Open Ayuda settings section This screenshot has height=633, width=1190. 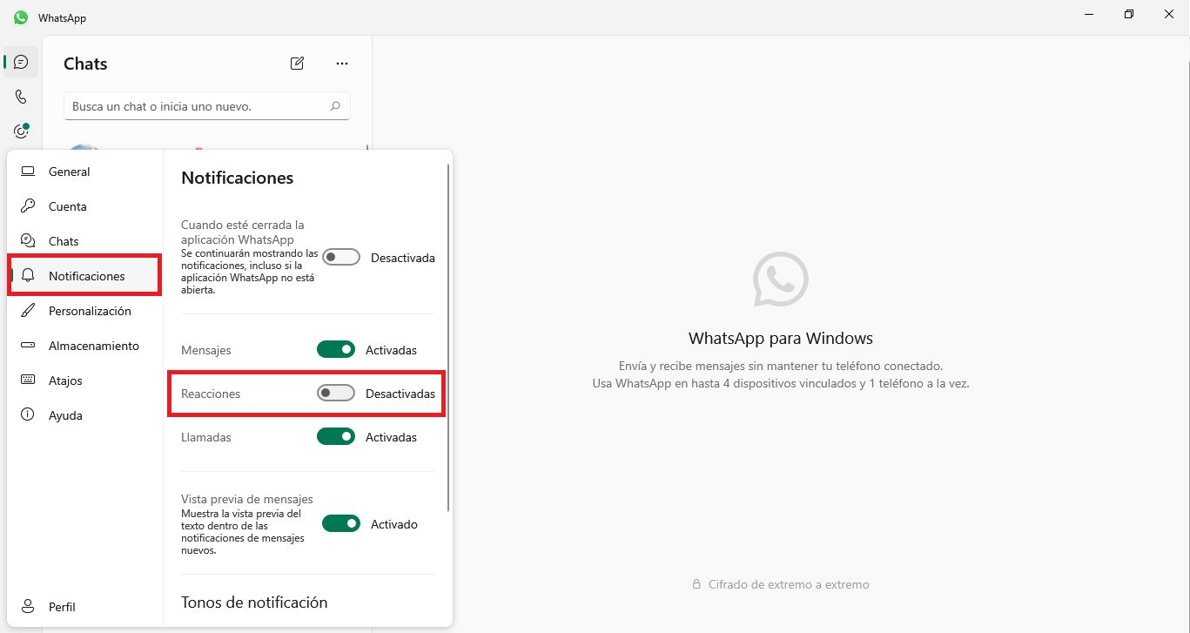pos(85,415)
